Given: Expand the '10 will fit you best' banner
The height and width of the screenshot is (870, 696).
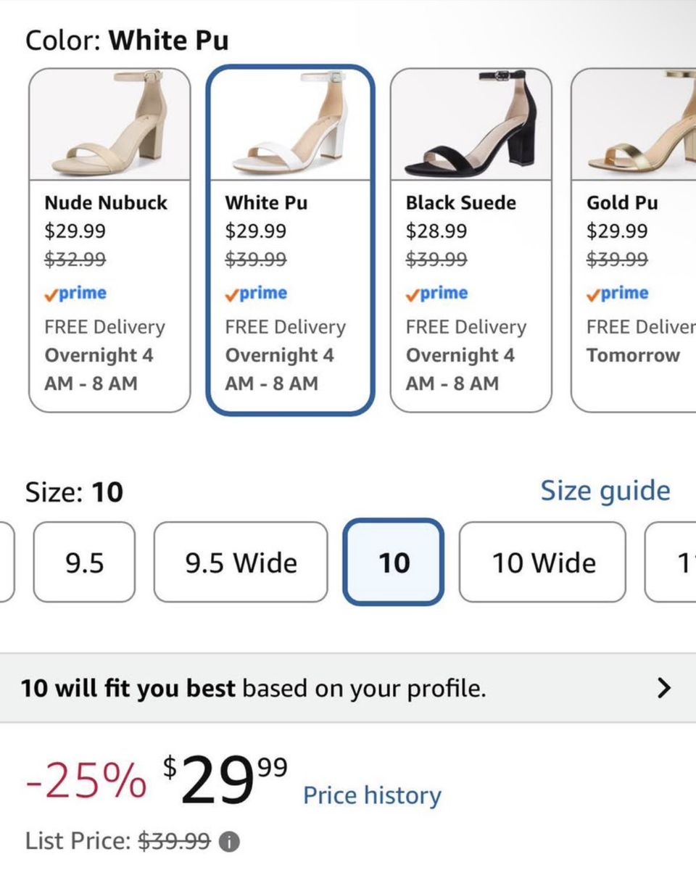Looking at the screenshot, I should pos(348,688).
